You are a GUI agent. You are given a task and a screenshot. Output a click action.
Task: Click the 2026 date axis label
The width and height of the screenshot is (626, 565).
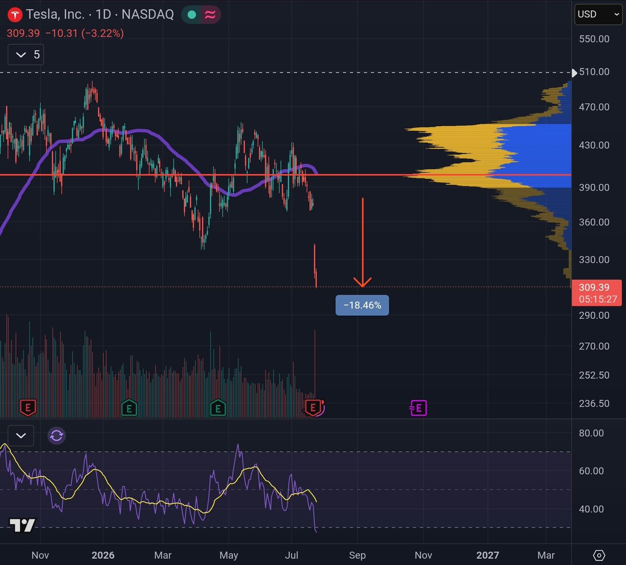tap(103, 555)
